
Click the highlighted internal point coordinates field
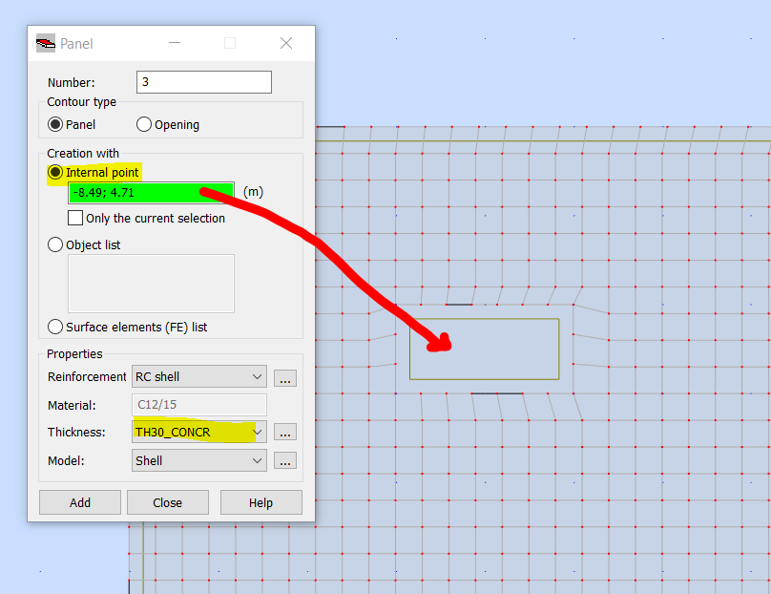[150, 192]
